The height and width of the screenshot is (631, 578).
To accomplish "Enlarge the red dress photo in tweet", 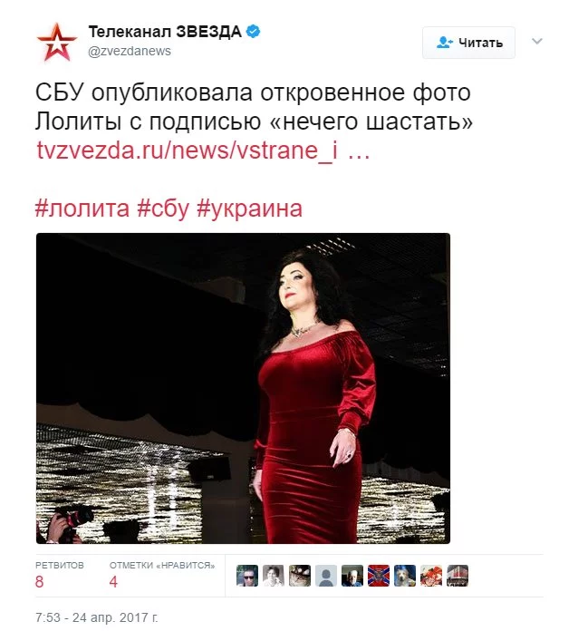I will [x=243, y=388].
